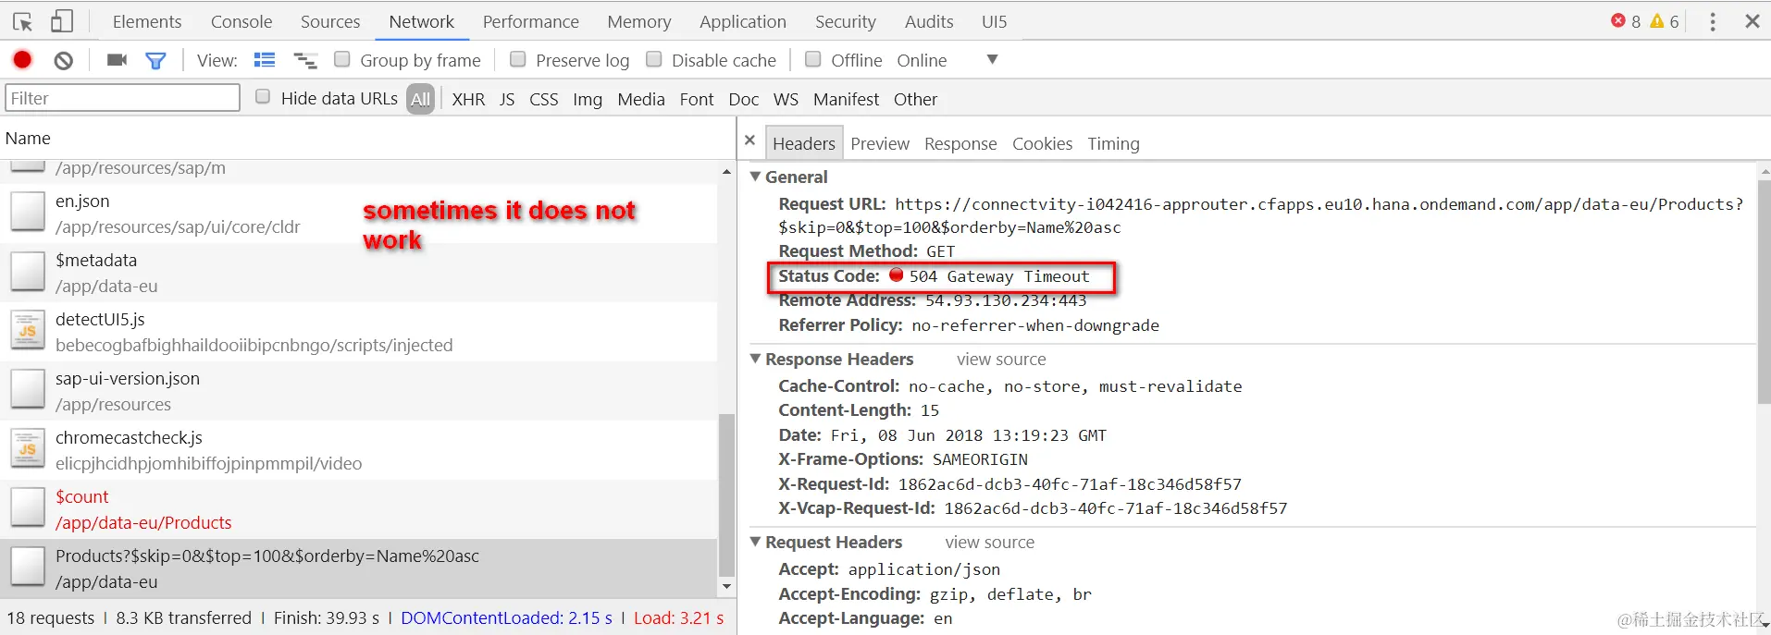Select large request rows view icon

click(x=265, y=60)
